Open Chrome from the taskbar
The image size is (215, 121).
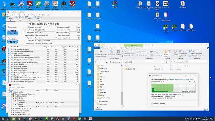[19, 119]
